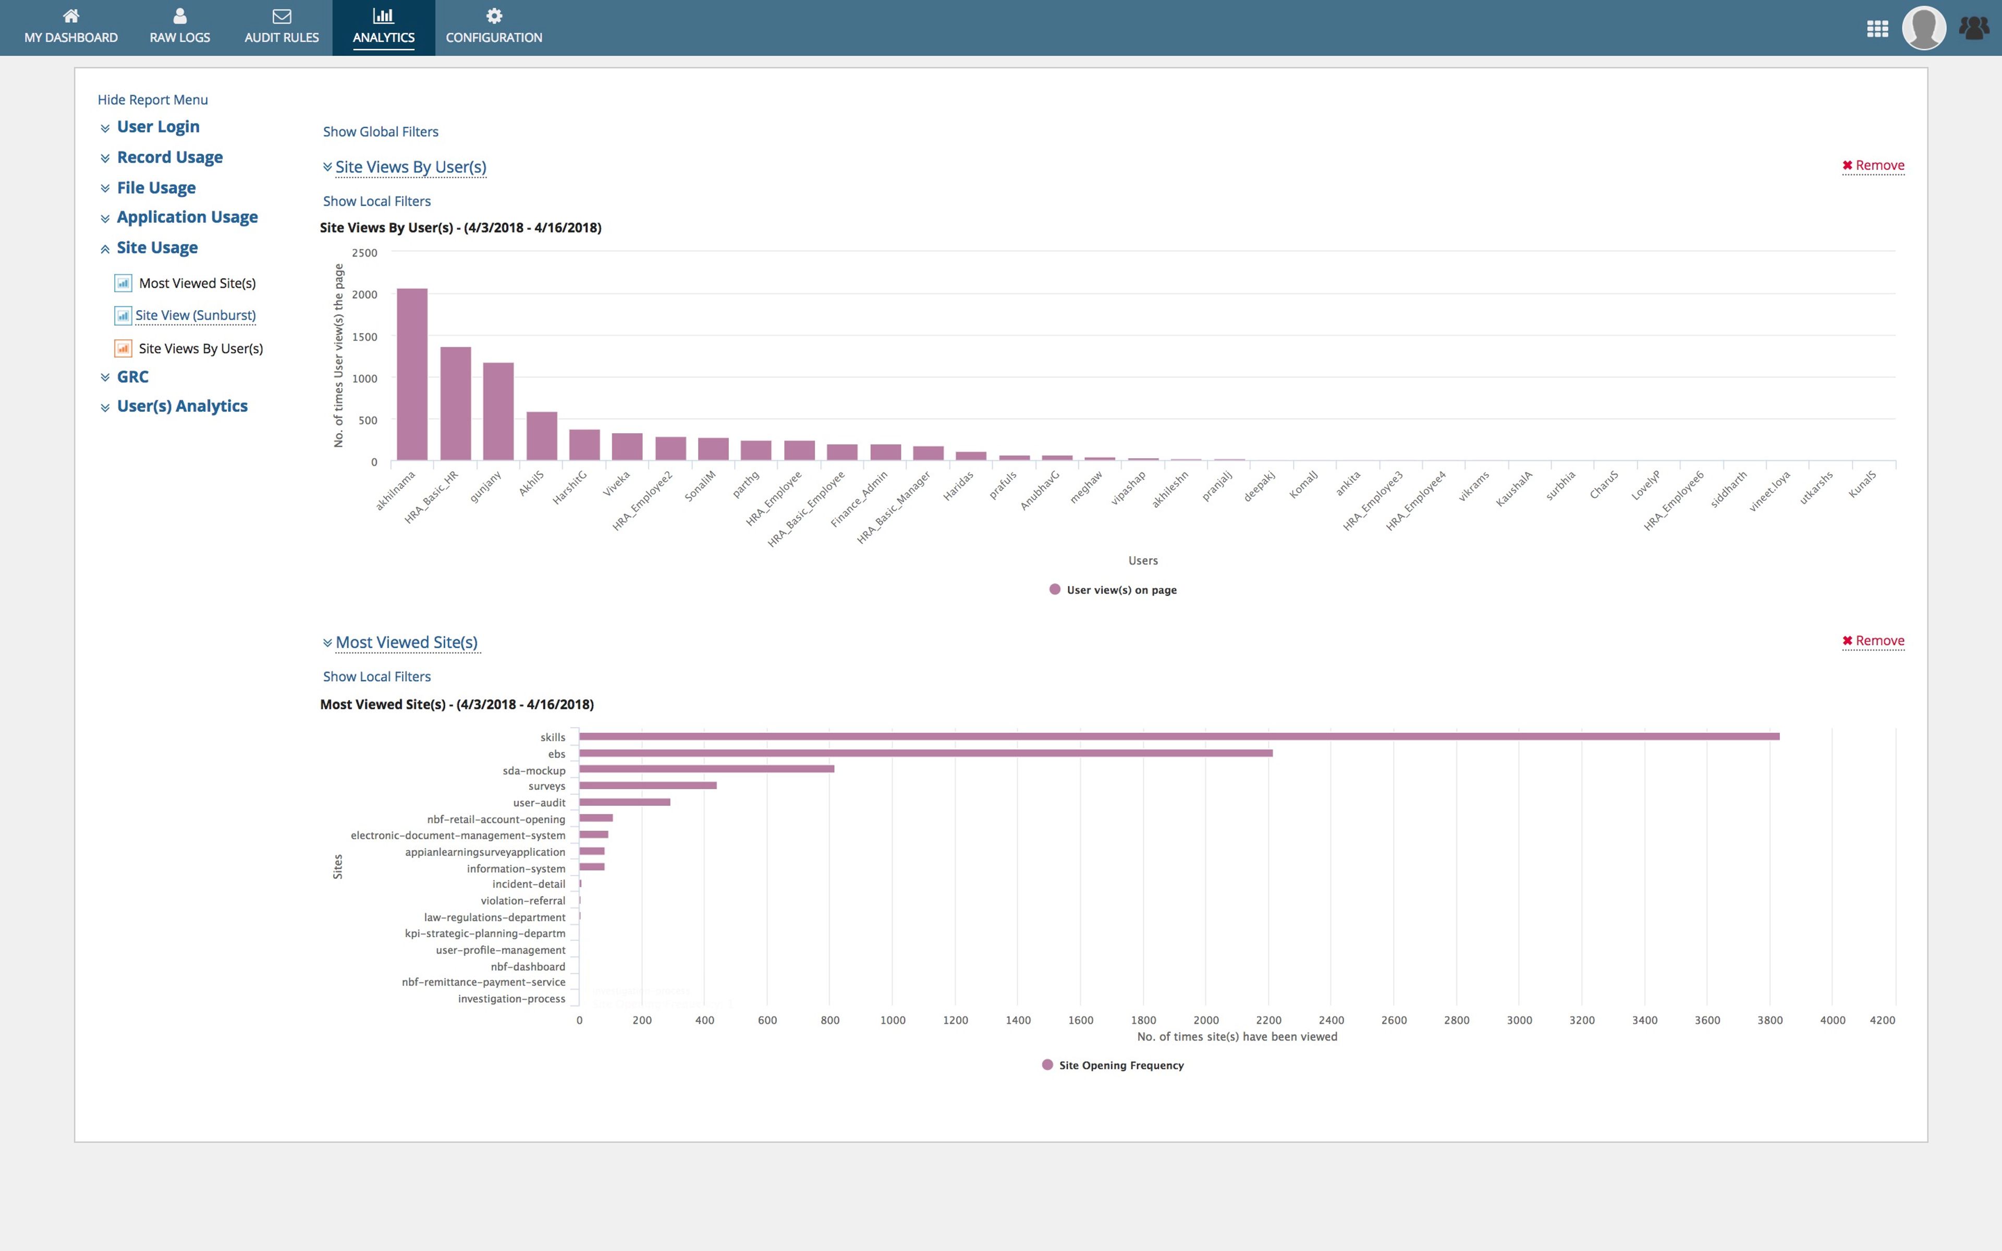Collapse the Most Viewed Site(s) panel chevron
Image resolution: width=2002 pixels, height=1251 pixels.
(327, 643)
